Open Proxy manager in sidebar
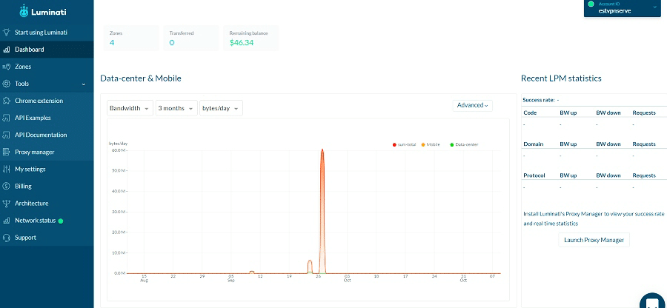Screen dimensions: 667x308 47,152
